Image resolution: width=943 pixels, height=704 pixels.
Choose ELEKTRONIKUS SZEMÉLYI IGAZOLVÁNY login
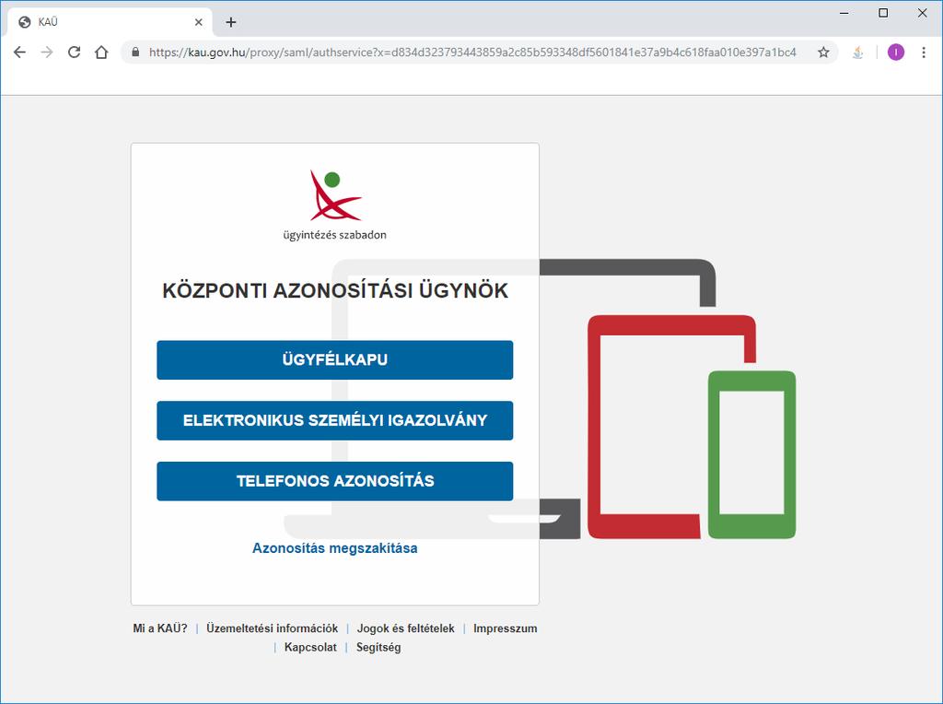coord(335,420)
